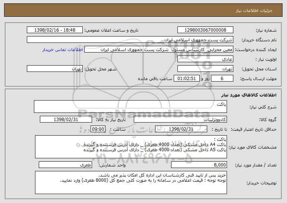Click the label استان محل تحویل
Viewport: 287px width, 203px height.
click(x=259, y=69)
